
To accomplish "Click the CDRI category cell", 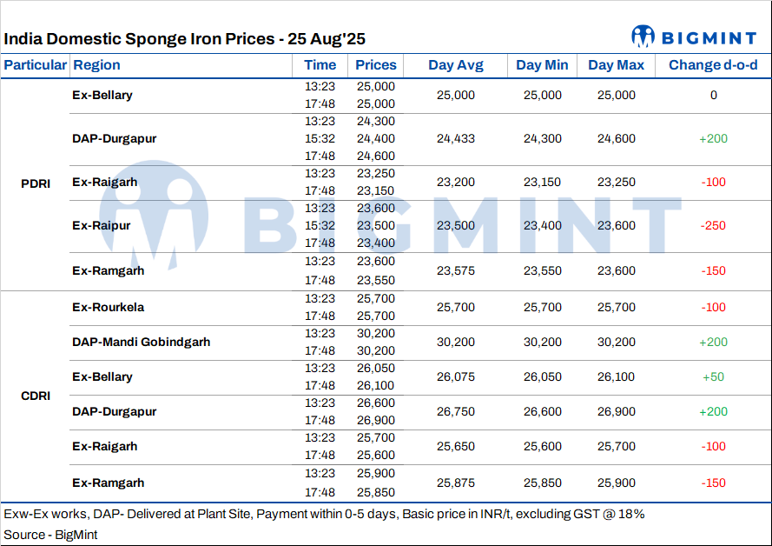I will point(36,396).
